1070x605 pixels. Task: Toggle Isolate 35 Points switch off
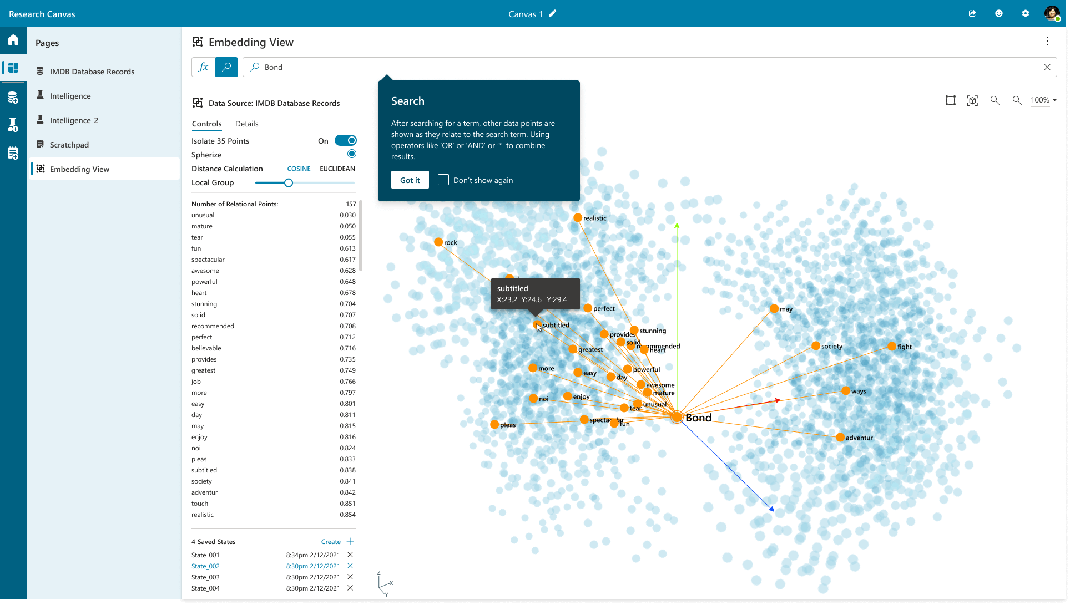point(345,141)
